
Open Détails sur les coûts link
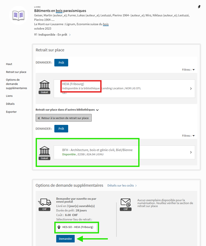pos(122,185)
